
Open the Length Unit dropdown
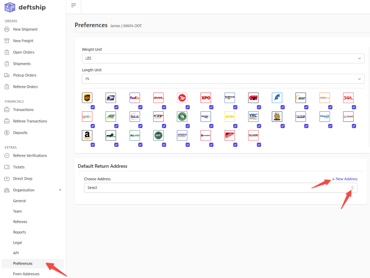click(223, 79)
